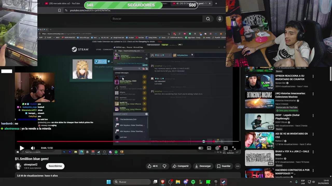The image size is (332, 186).
Task: Open options for Spreen reacciona video
Action: pos(313,76)
